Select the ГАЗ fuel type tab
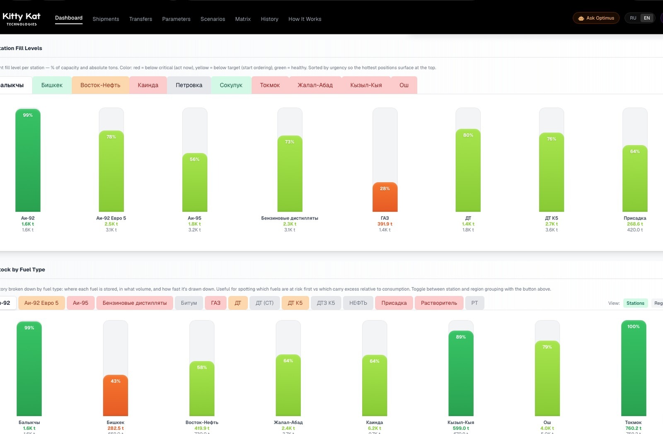Viewport: 663px width, 434px height. [215, 303]
